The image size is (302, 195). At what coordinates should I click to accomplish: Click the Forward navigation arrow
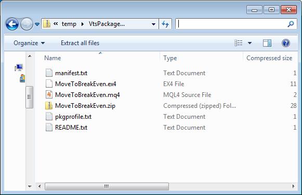point(27,24)
